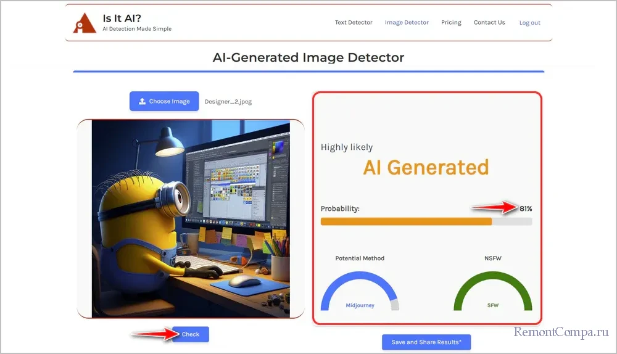Switch to the Image Detector tab
This screenshot has height=354, width=617.
point(407,23)
